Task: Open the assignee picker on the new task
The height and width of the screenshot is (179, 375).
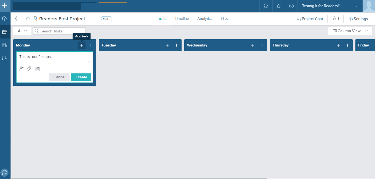Action: (x=21, y=69)
